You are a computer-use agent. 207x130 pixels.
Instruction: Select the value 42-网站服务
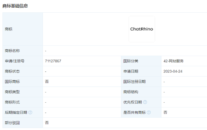[x=174, y=61]
